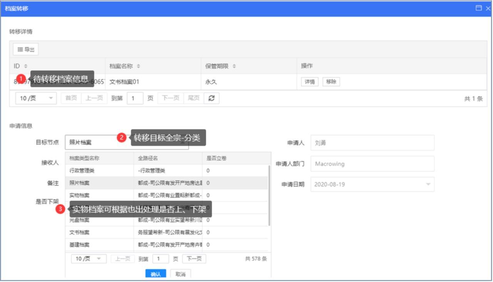
Task: Open the lower 10/页 page size dropdown
Action: 89,259
